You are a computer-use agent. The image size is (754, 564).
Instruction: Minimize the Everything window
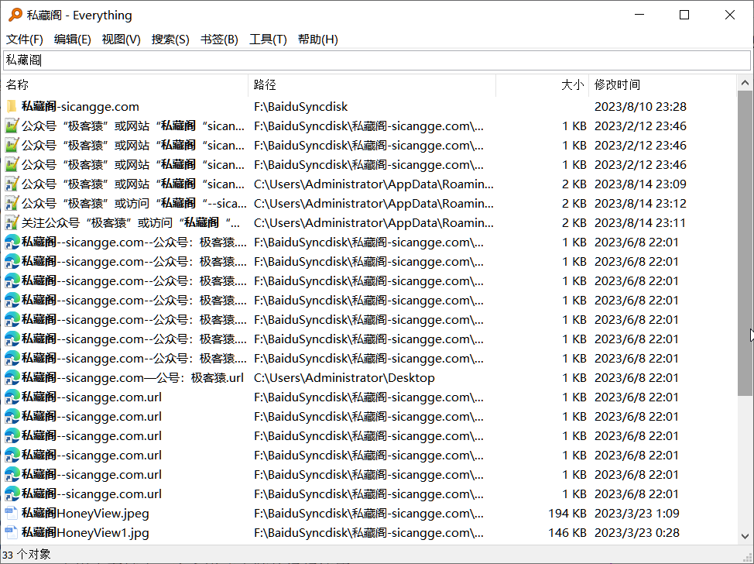[x=639, y=15]
